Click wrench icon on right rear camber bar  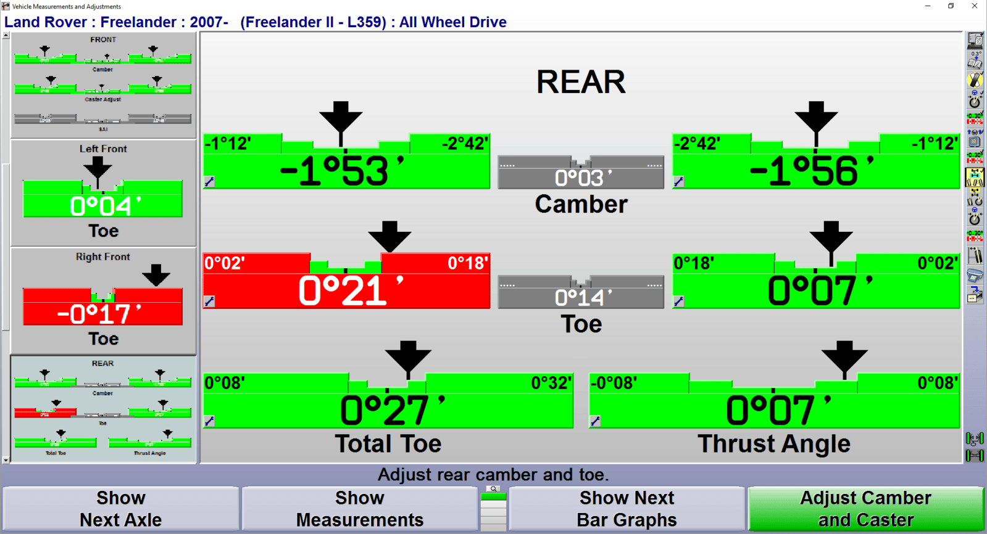coord(678,182)
